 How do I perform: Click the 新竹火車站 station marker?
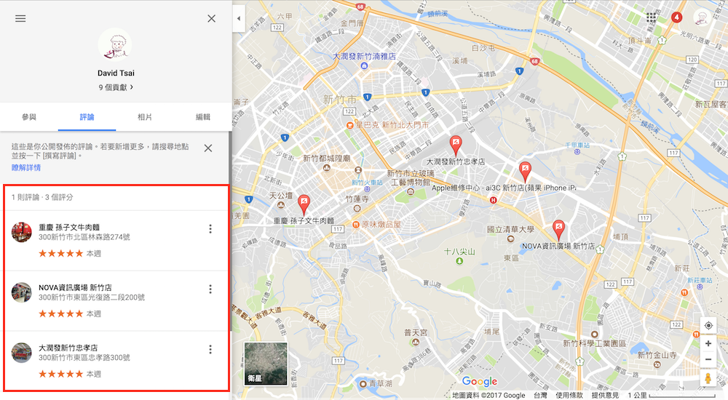367,189
